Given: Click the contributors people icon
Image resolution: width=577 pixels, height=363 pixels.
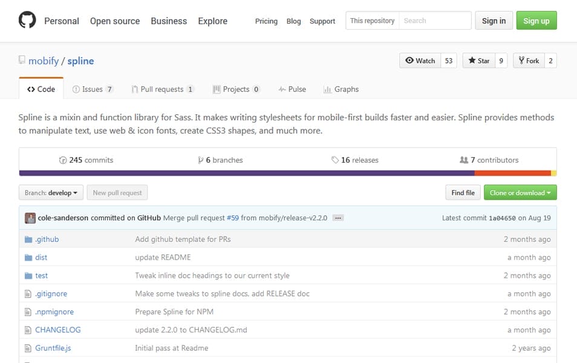Looking at the screenshot, I should pos(464,160).
